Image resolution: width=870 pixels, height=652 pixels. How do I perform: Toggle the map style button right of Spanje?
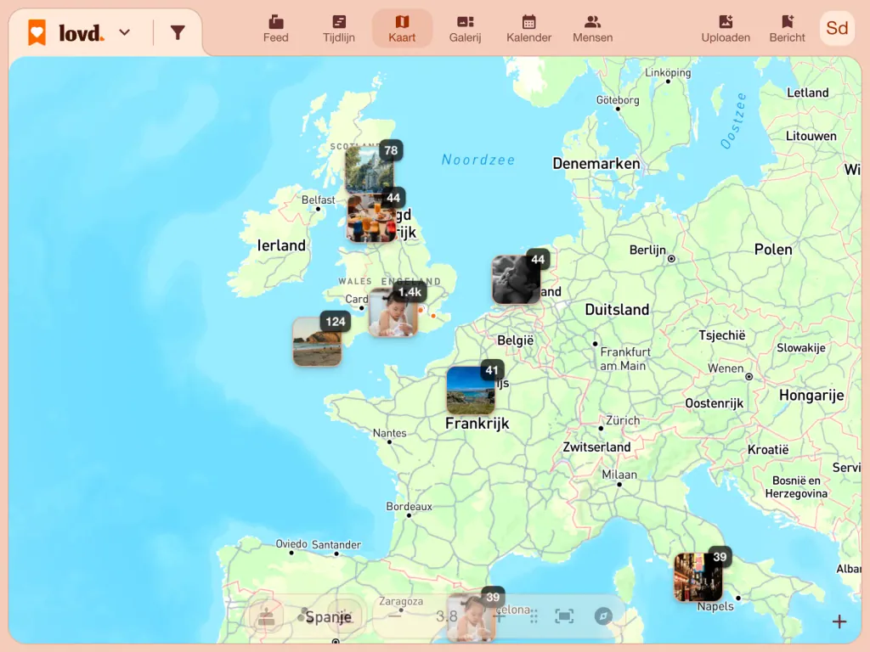tap(345, 616)
